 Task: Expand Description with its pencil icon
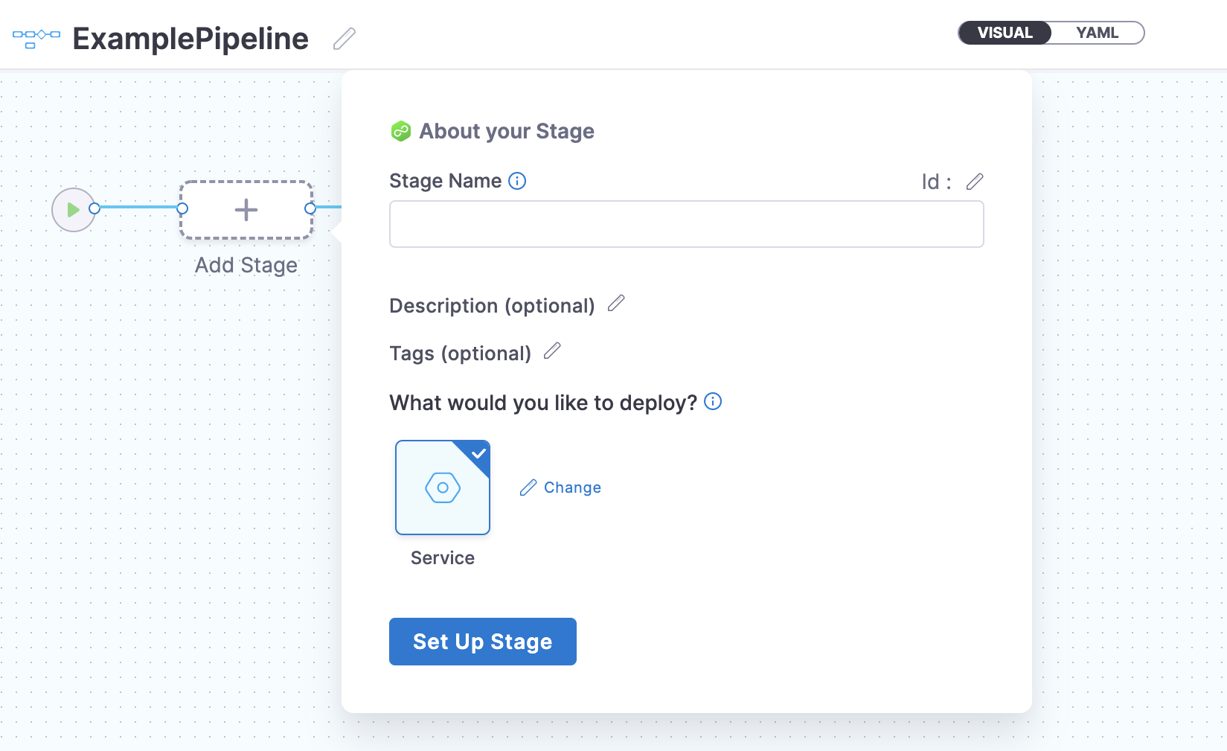(616, 304)
